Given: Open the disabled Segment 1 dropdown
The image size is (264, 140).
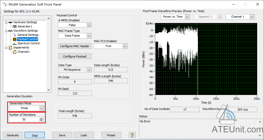Looking at the screenshot, I should [219, 17].
